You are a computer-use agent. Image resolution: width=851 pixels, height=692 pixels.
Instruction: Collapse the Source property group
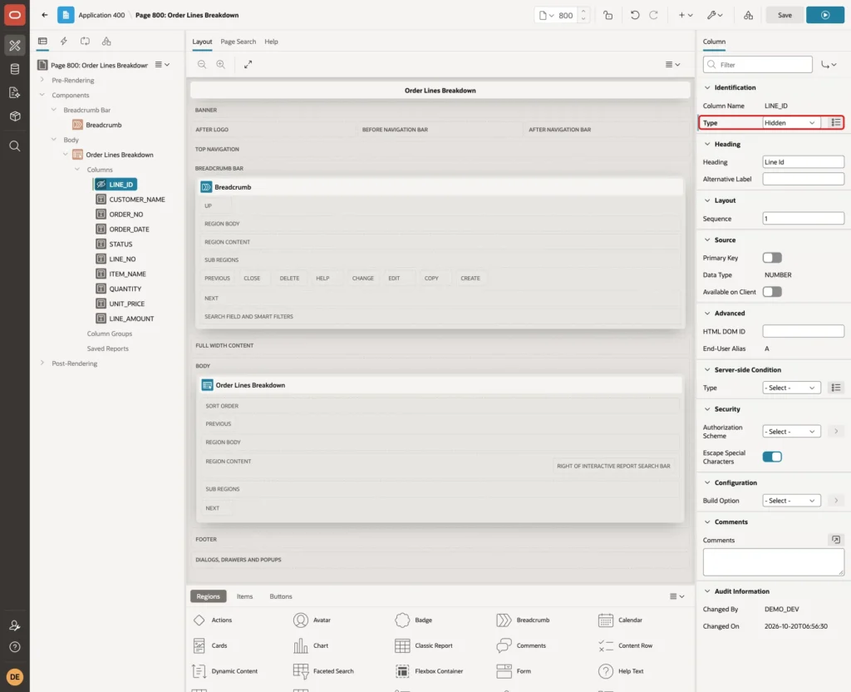707,240
